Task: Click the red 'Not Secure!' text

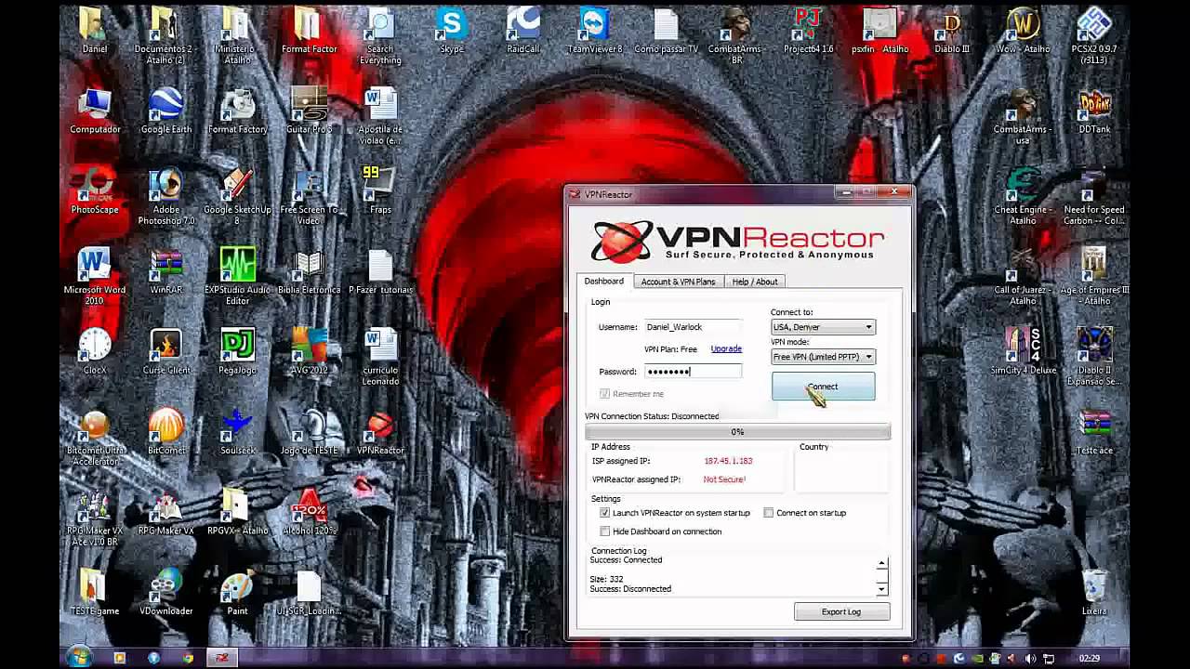Action: point(724,479)
